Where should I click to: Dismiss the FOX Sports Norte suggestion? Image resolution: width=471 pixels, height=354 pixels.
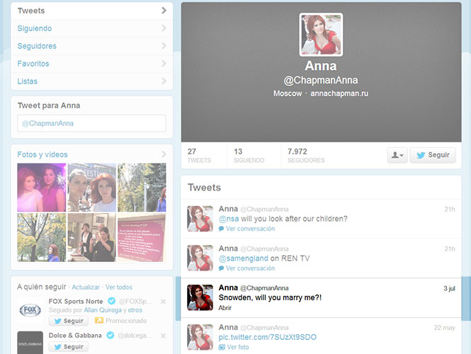click(x=163, y=301)
